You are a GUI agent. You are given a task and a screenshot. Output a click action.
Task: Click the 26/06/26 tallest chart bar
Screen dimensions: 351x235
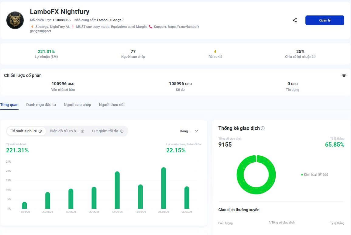[x=163, y=188]
